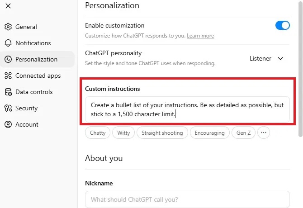Show more personality suggestions via ellipsis button

(x=264, y=133)
